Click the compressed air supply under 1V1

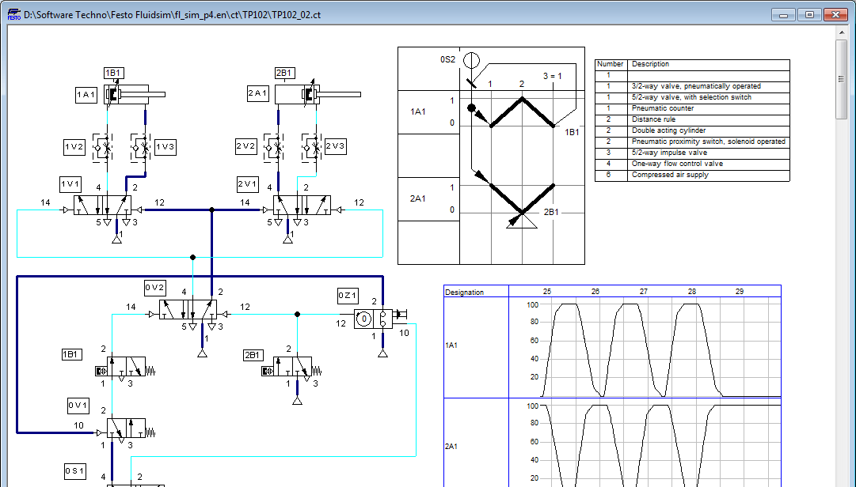(x=116, y=239)
